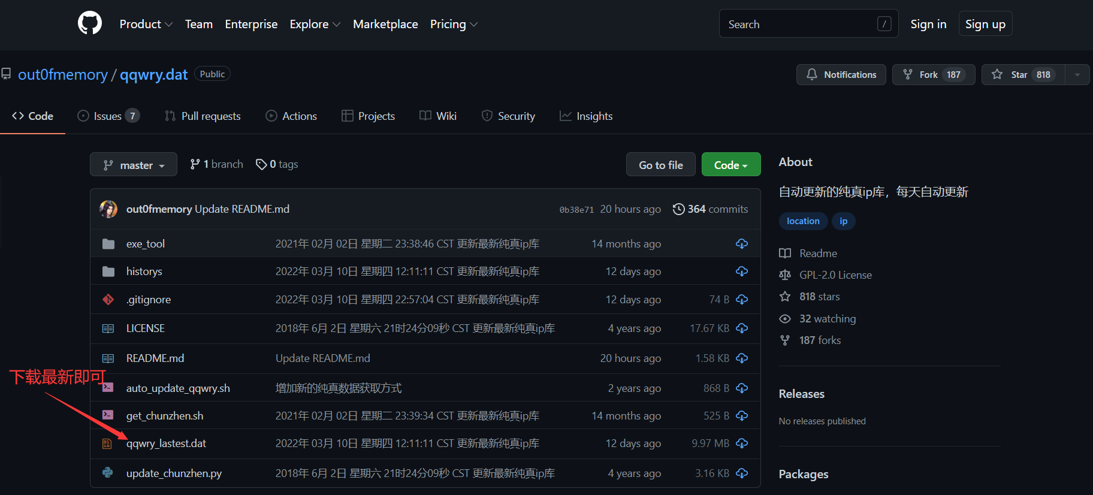
Task: Download qqwry_lastest.dat via cloud icon
Action: pyautogui.click(x=742, y=443)
